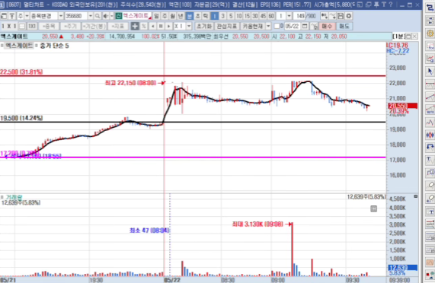Select the trend line drawing tool in sidebar
435x283 pixels.
(430, 97)
